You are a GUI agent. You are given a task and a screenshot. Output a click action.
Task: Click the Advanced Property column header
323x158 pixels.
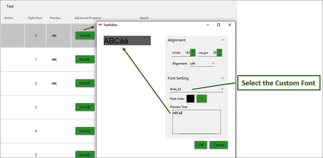pos(88,18)
